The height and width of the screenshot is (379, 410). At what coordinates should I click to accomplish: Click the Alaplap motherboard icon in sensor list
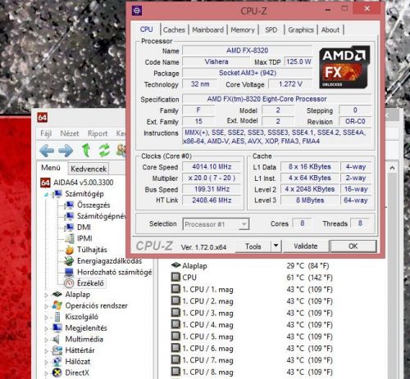(x=175, y=265)
